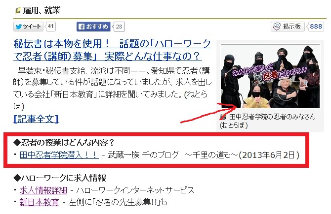331x214 pixels.
Task: Click the ツイート share button
Action: point(28,27)
